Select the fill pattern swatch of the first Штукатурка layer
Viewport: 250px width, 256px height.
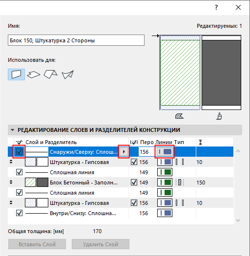pos(30,162)
